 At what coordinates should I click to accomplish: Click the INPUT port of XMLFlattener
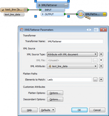pos(53,10)
